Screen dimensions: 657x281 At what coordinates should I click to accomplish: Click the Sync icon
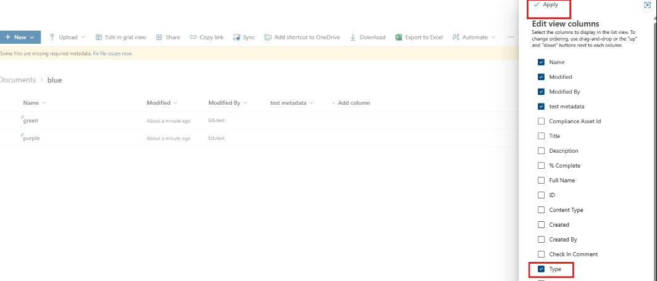(x=236, y=37)
